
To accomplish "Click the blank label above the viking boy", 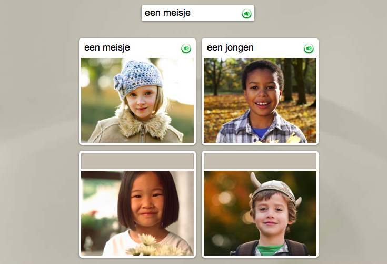I will [x=260, y=161].
